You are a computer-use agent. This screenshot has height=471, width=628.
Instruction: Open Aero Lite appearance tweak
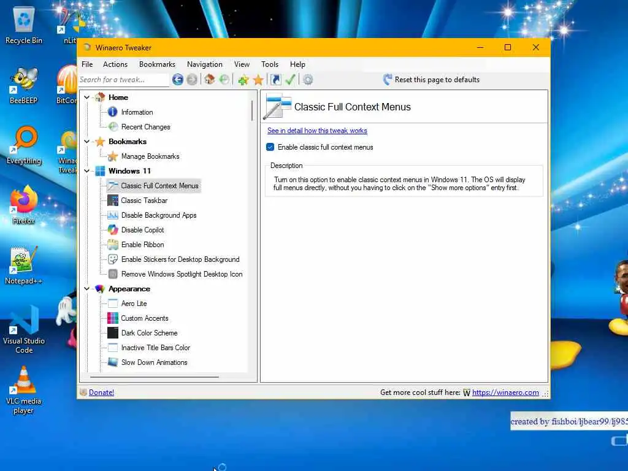[x=134, y=304]
